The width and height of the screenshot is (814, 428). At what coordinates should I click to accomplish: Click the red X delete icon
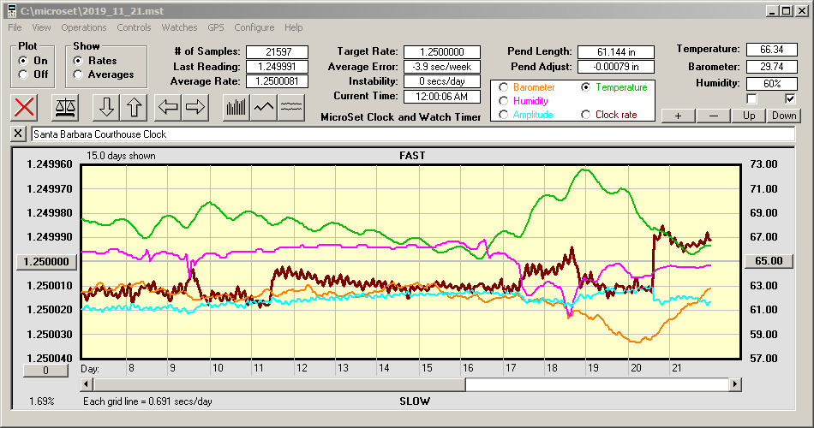[27, 107]
